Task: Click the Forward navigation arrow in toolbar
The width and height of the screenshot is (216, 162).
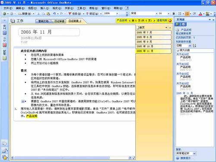Action: coord(12,14)
